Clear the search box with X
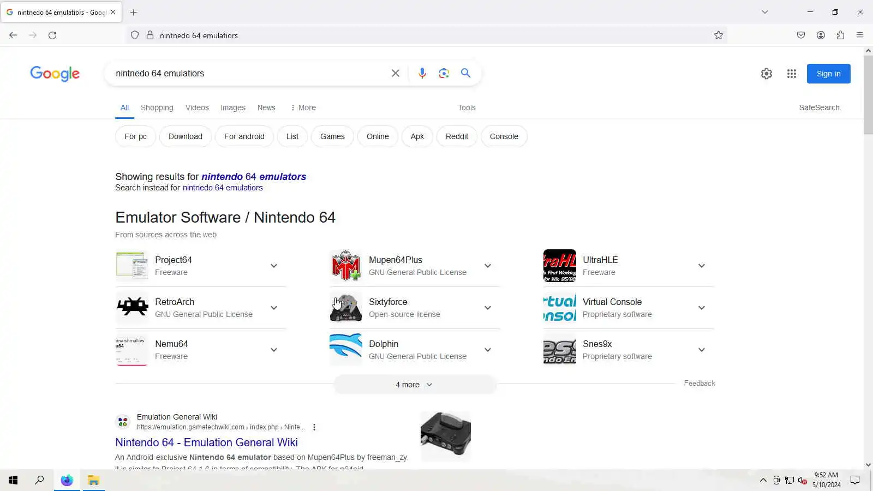The width and height of the screenshot is (873, 491). click(396, 73)
